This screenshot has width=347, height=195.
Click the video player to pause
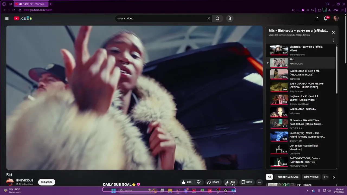(x=134, y=97)
